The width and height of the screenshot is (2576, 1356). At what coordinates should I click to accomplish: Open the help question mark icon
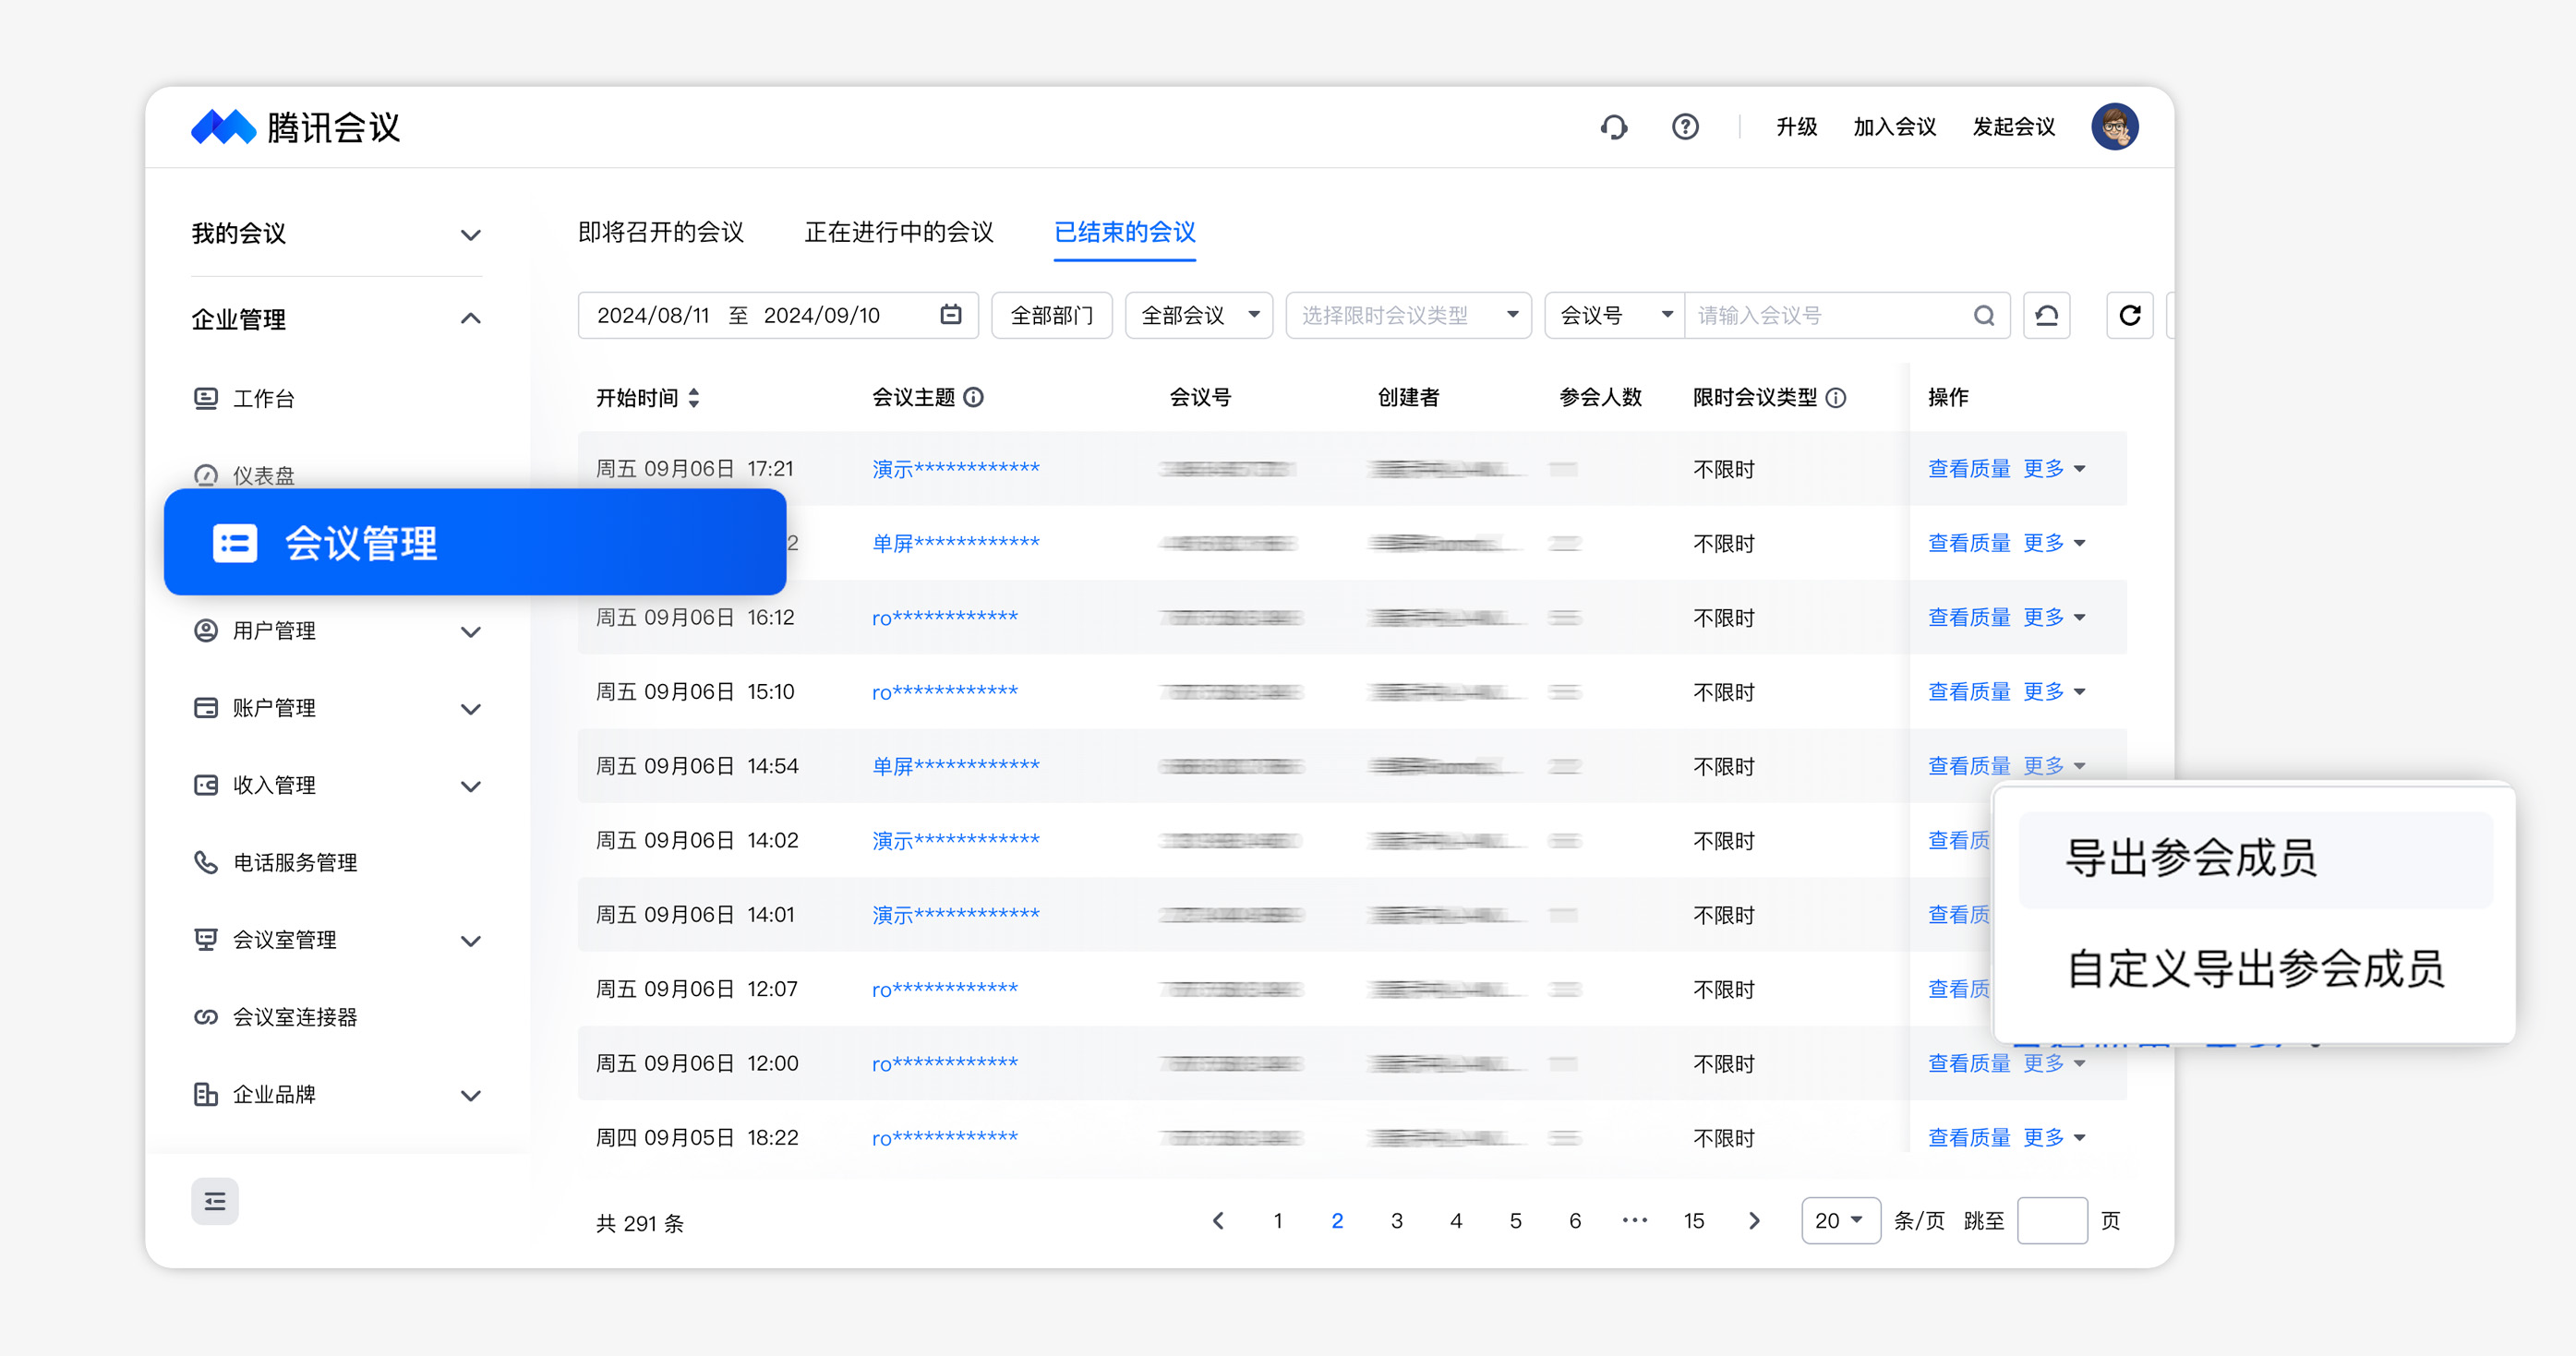coord(1685,127)
